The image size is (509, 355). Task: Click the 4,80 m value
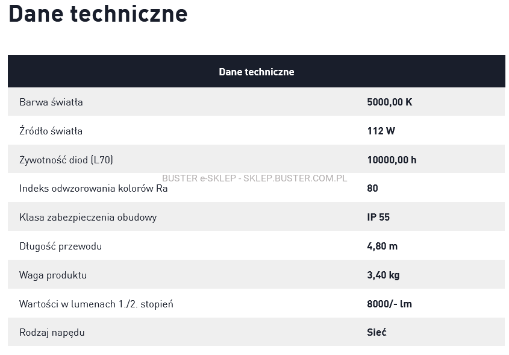click(382, 246)
